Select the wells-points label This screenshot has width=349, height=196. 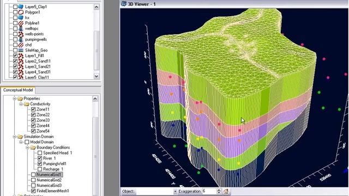point(34,34)
